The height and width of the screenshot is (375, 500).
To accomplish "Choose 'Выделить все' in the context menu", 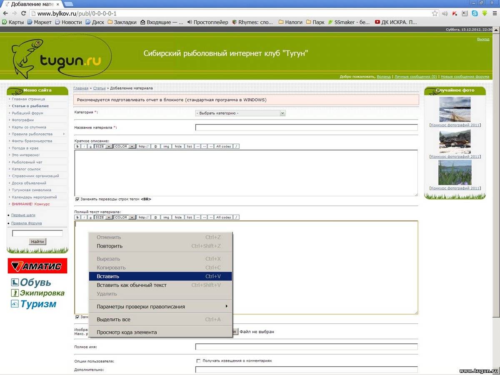I will [160, 320].
